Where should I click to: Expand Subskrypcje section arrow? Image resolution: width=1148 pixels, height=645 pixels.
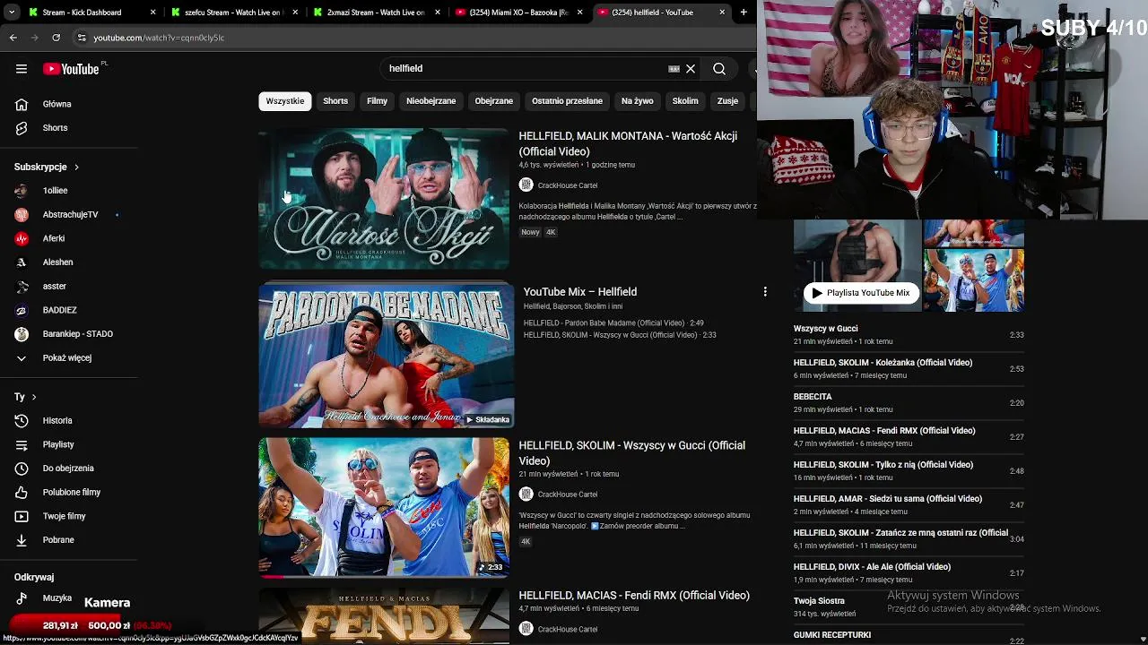tap(76, 167)
